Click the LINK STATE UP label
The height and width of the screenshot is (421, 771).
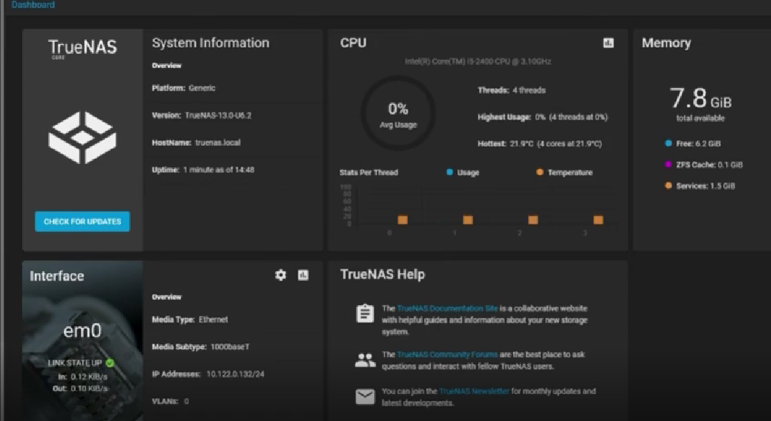click(x=75, y=363)
